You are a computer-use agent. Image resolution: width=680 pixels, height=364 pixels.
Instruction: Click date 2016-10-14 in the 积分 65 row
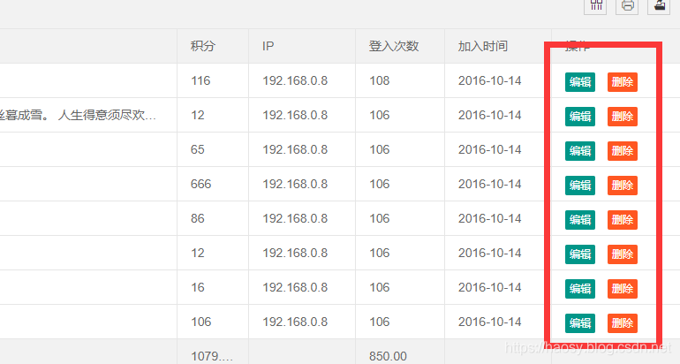pos(498,149)
